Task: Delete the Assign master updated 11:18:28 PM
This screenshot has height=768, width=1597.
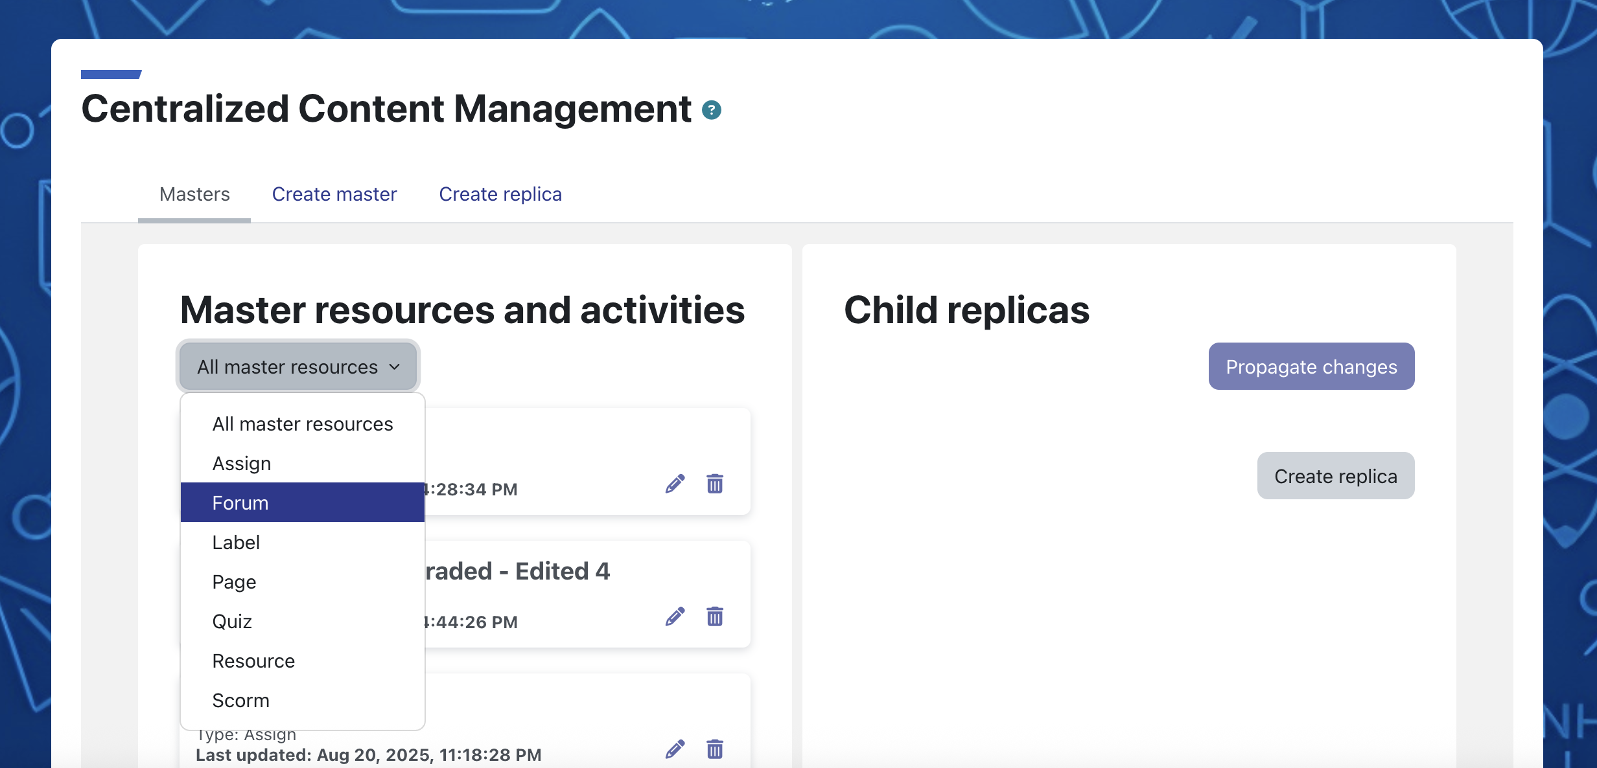Action: tap(715, 749)
